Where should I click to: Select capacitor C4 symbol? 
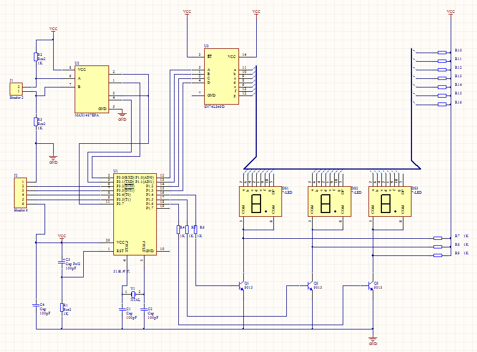tap(36, 305)
